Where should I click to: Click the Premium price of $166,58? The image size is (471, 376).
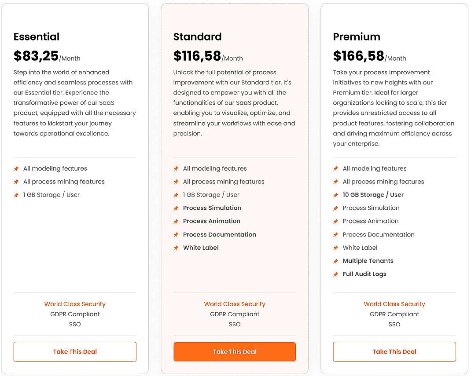pos(359,56)
